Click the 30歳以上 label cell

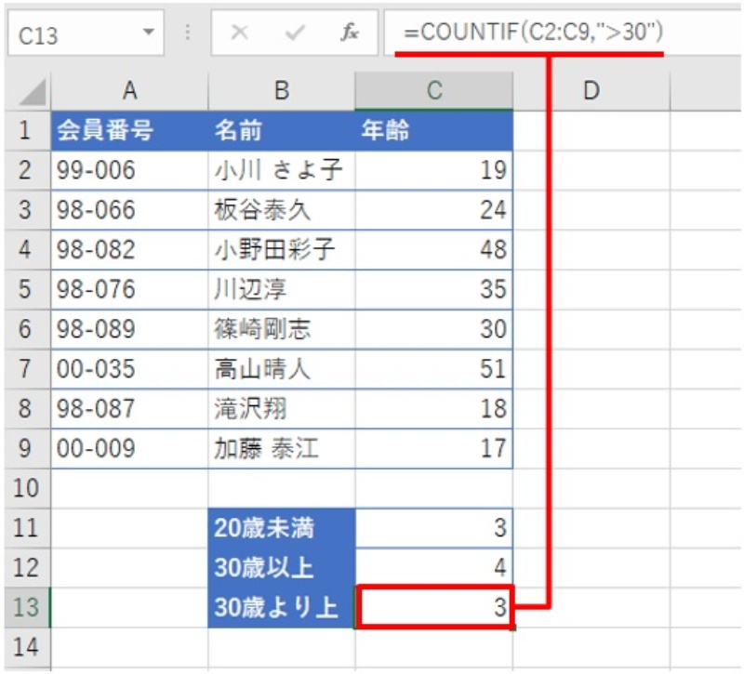tap(282, 568)
